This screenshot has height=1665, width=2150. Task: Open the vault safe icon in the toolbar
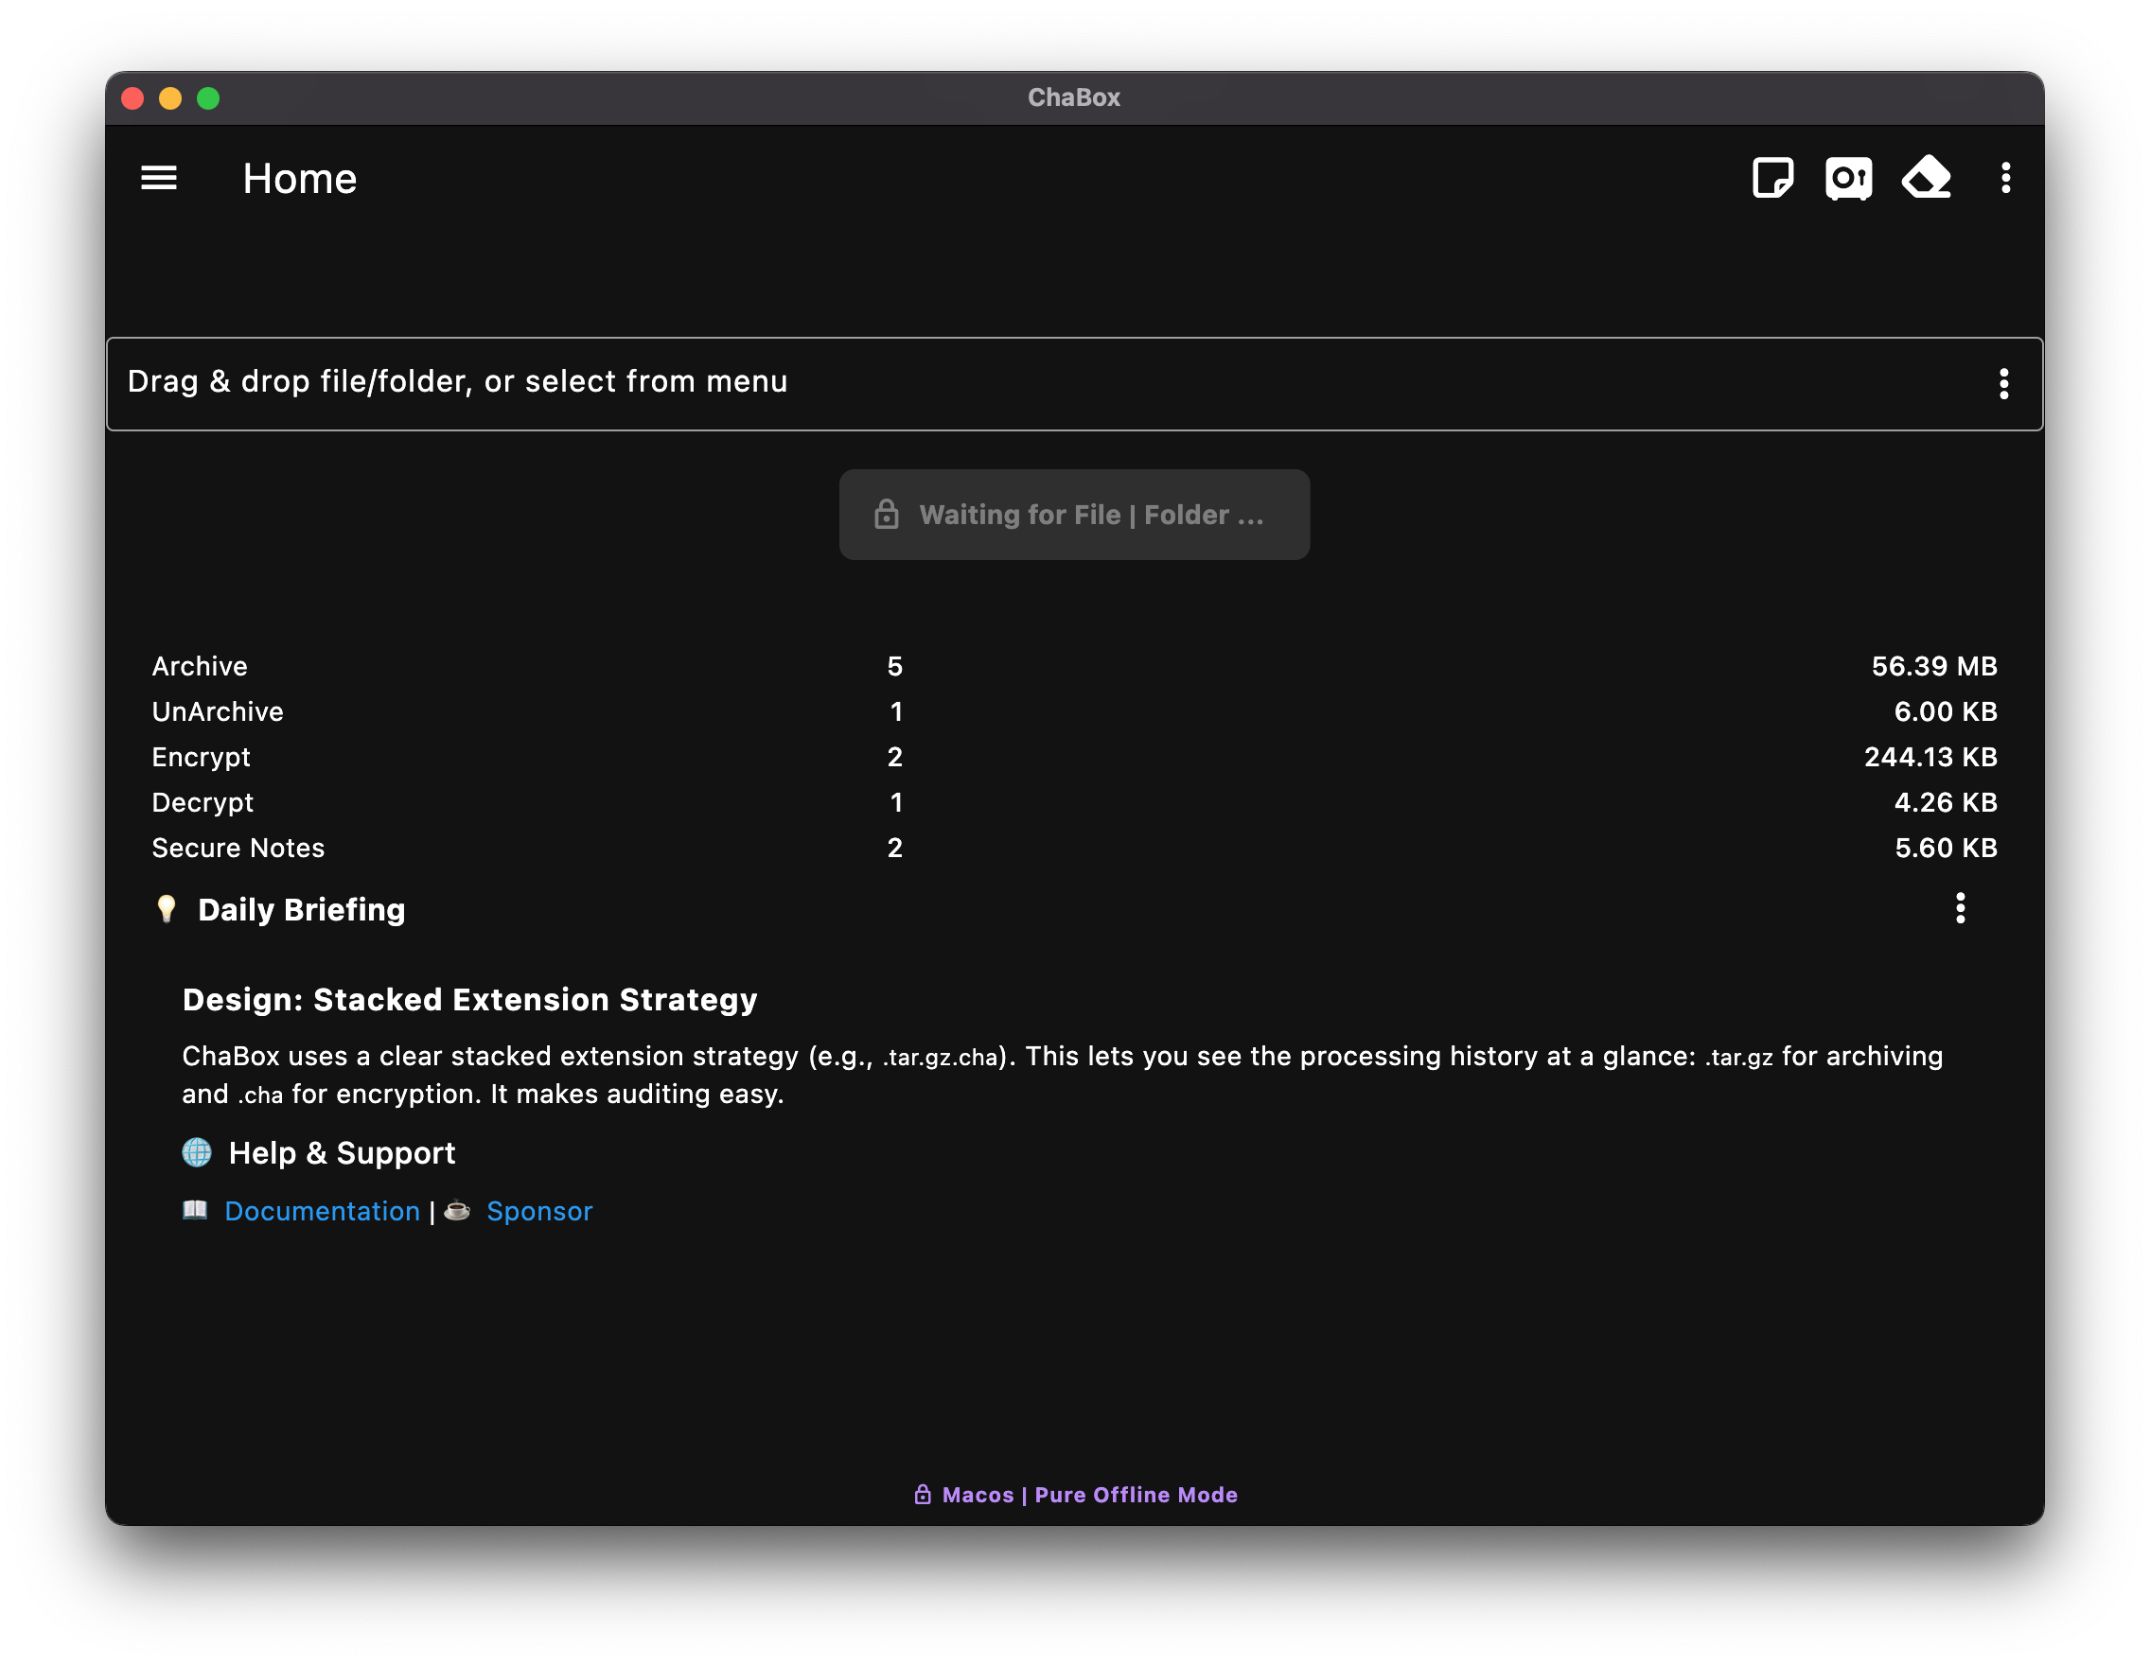coord(1849,178)
